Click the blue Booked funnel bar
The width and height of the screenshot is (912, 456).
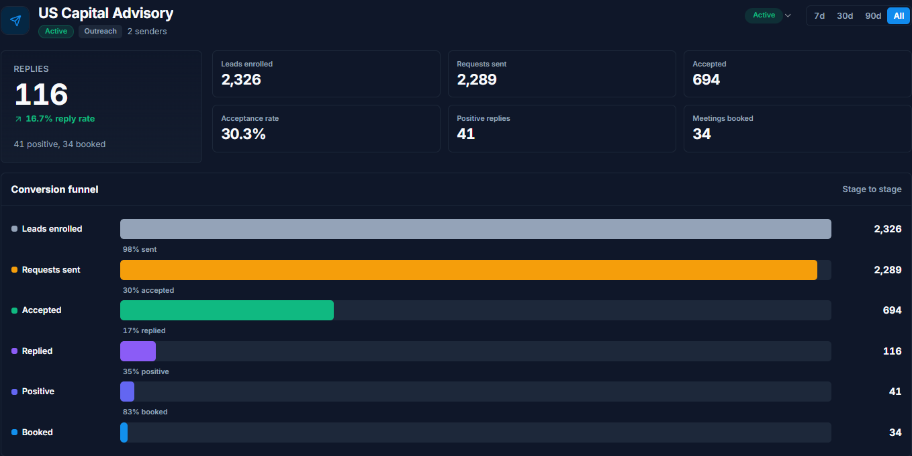[x=124, y=432]
